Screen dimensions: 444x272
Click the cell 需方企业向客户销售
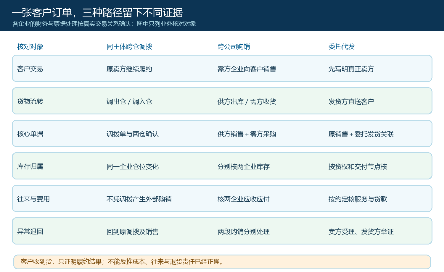pyautogui.click(x=247, y=69)
